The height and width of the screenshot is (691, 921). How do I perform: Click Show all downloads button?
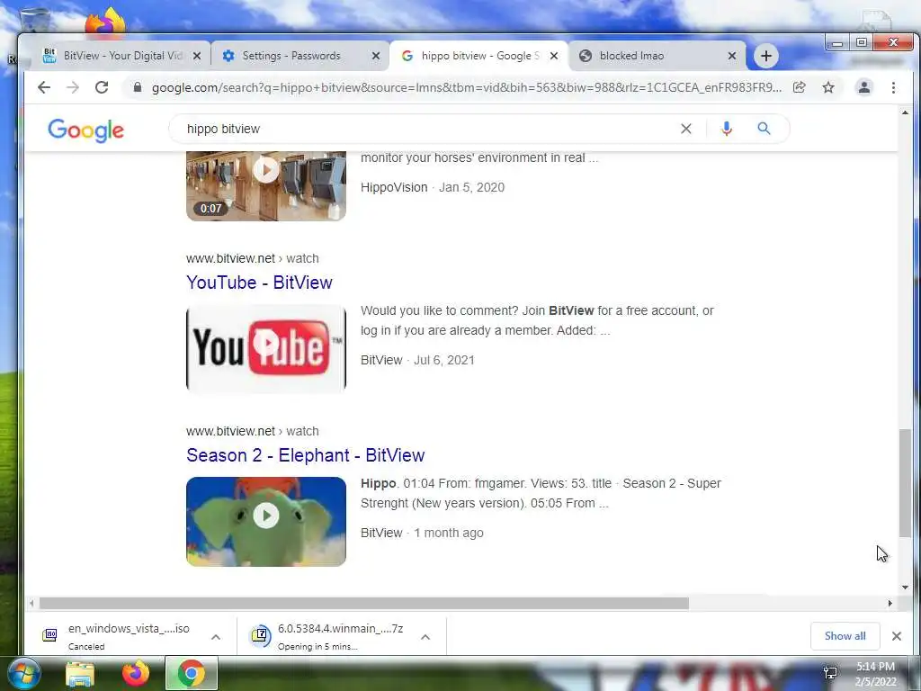pyautogui.click(x=845, y=636)
